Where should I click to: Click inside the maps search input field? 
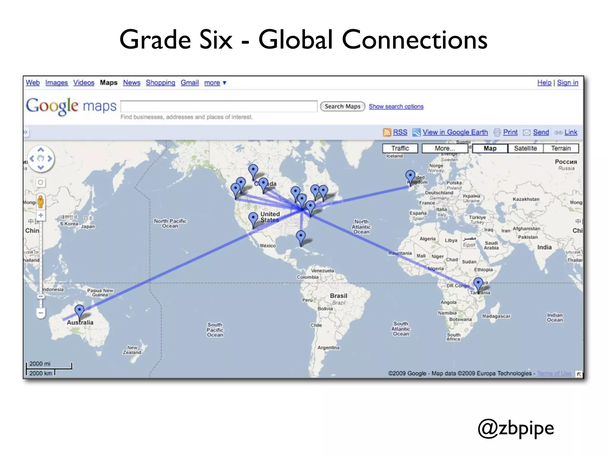click(x=219, y=106)
